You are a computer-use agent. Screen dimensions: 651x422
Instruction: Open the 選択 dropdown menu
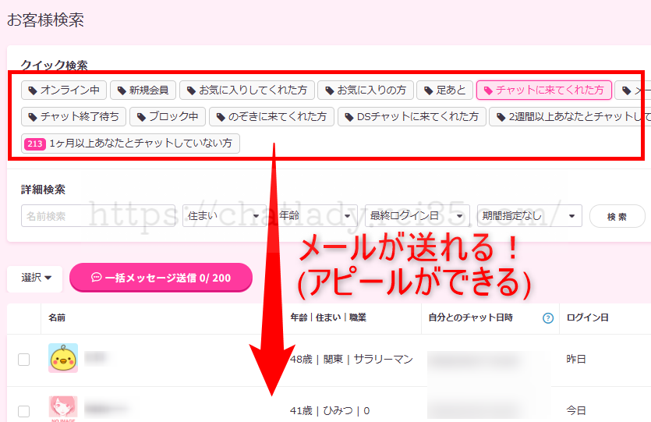point(37,278)
